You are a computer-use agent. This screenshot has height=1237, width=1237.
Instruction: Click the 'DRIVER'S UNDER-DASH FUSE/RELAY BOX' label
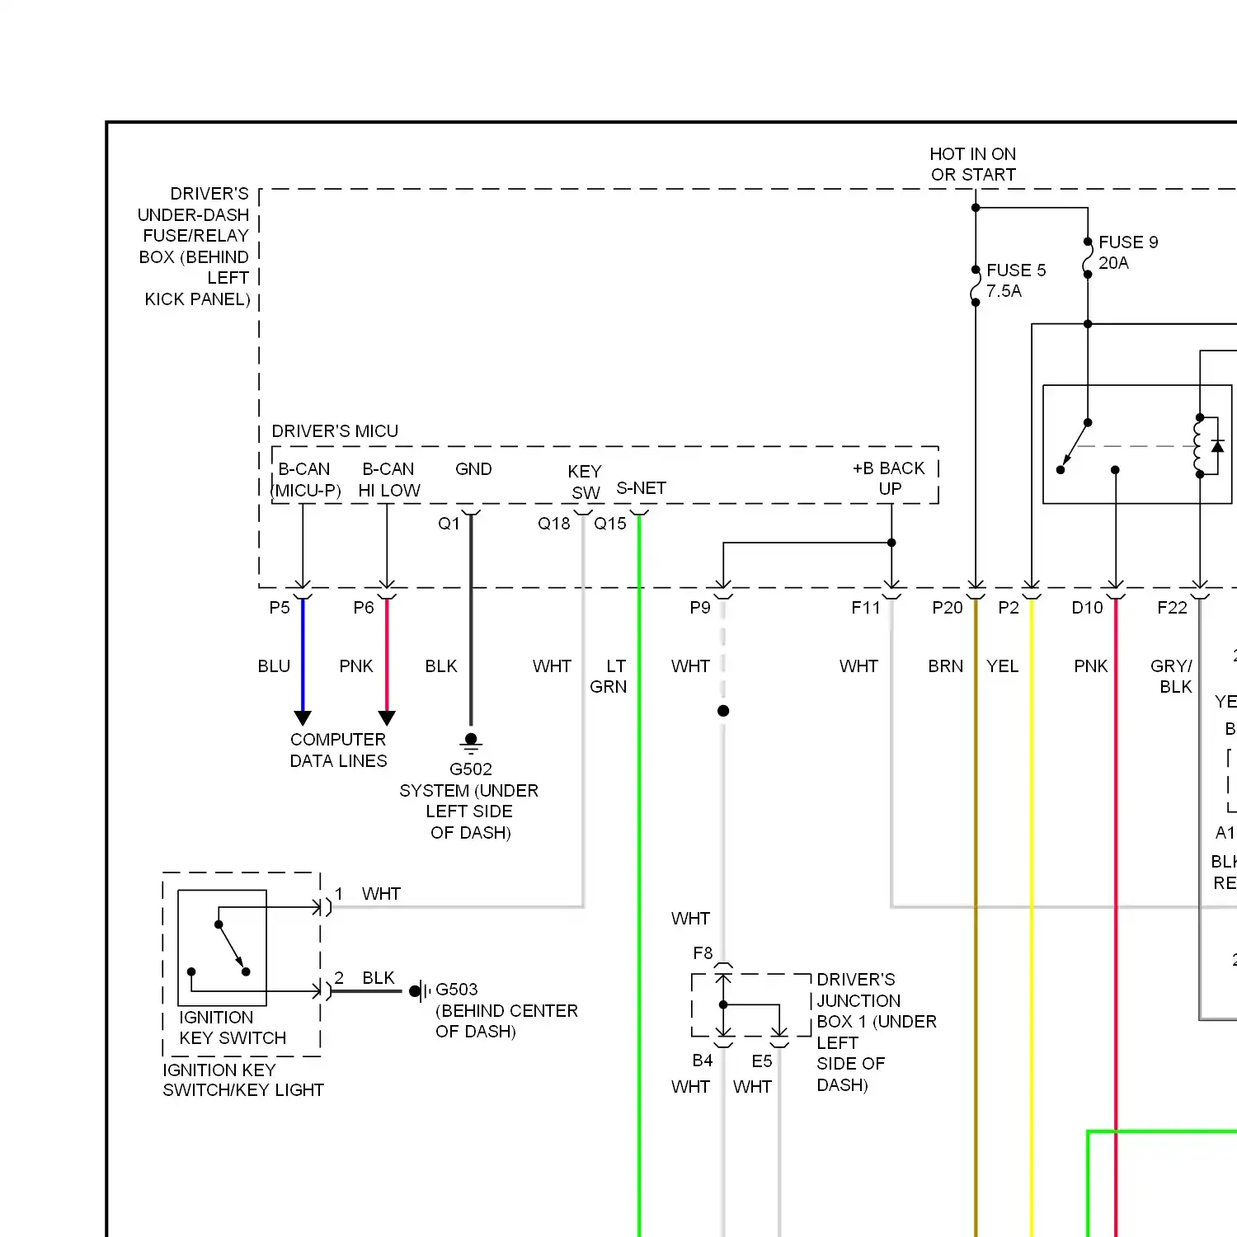(194, 247)
